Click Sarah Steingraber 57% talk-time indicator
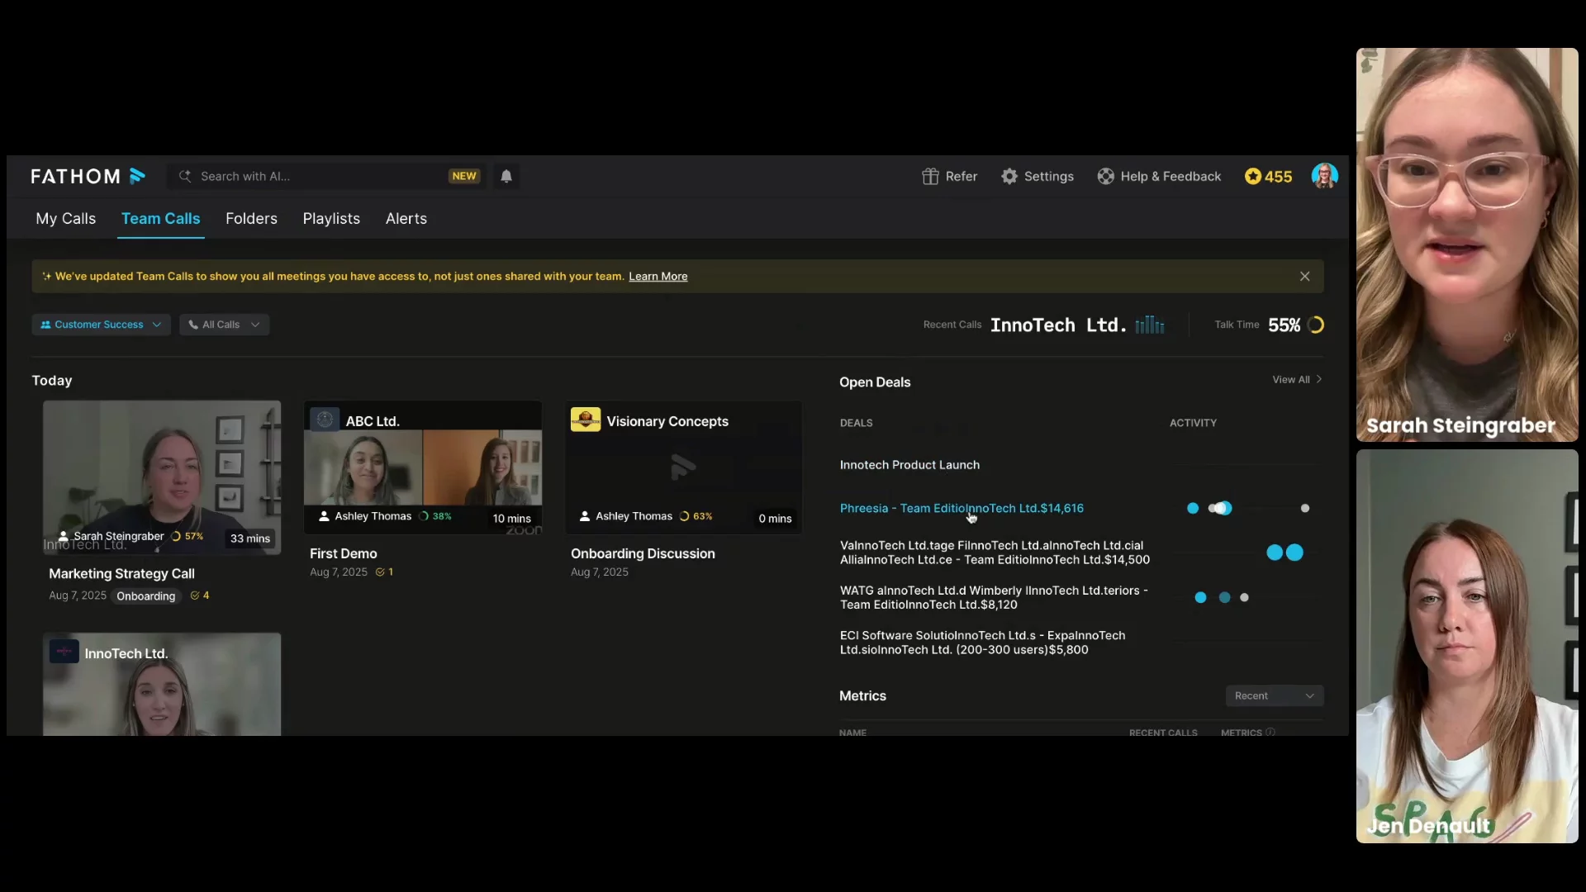Viewport: 1586px width, 892px height. [187, 536]
